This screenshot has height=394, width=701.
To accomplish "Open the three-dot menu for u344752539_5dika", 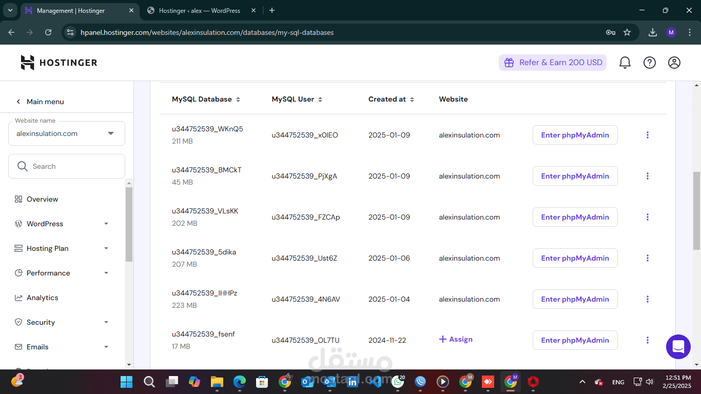I will [648, 258].
